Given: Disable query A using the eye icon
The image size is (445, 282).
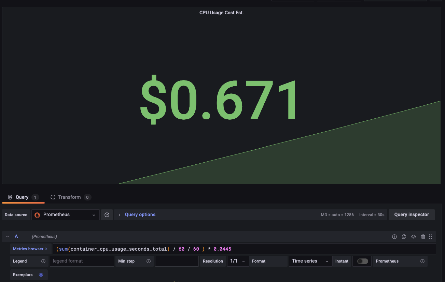Looking at the screenshot, I should click(x=414, y=236).
